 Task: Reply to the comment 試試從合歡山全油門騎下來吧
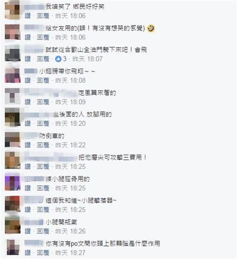coord(43,59)
